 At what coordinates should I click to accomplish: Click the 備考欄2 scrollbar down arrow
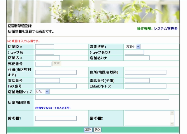pos(172,124)
